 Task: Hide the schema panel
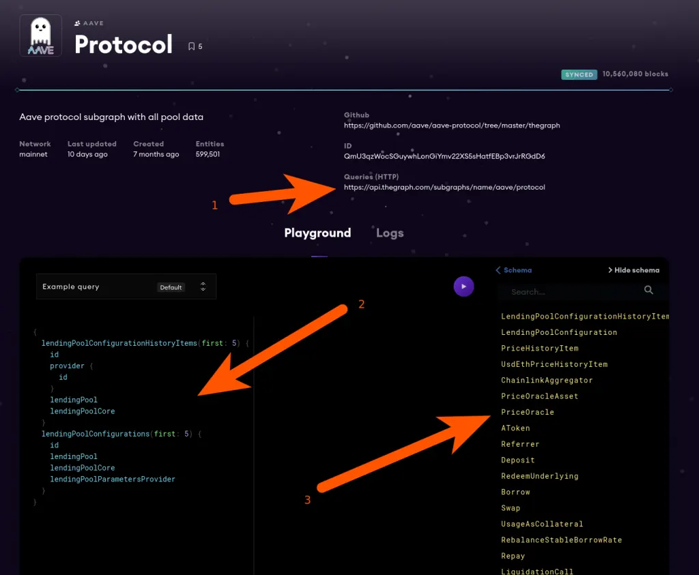click(633, 270)
